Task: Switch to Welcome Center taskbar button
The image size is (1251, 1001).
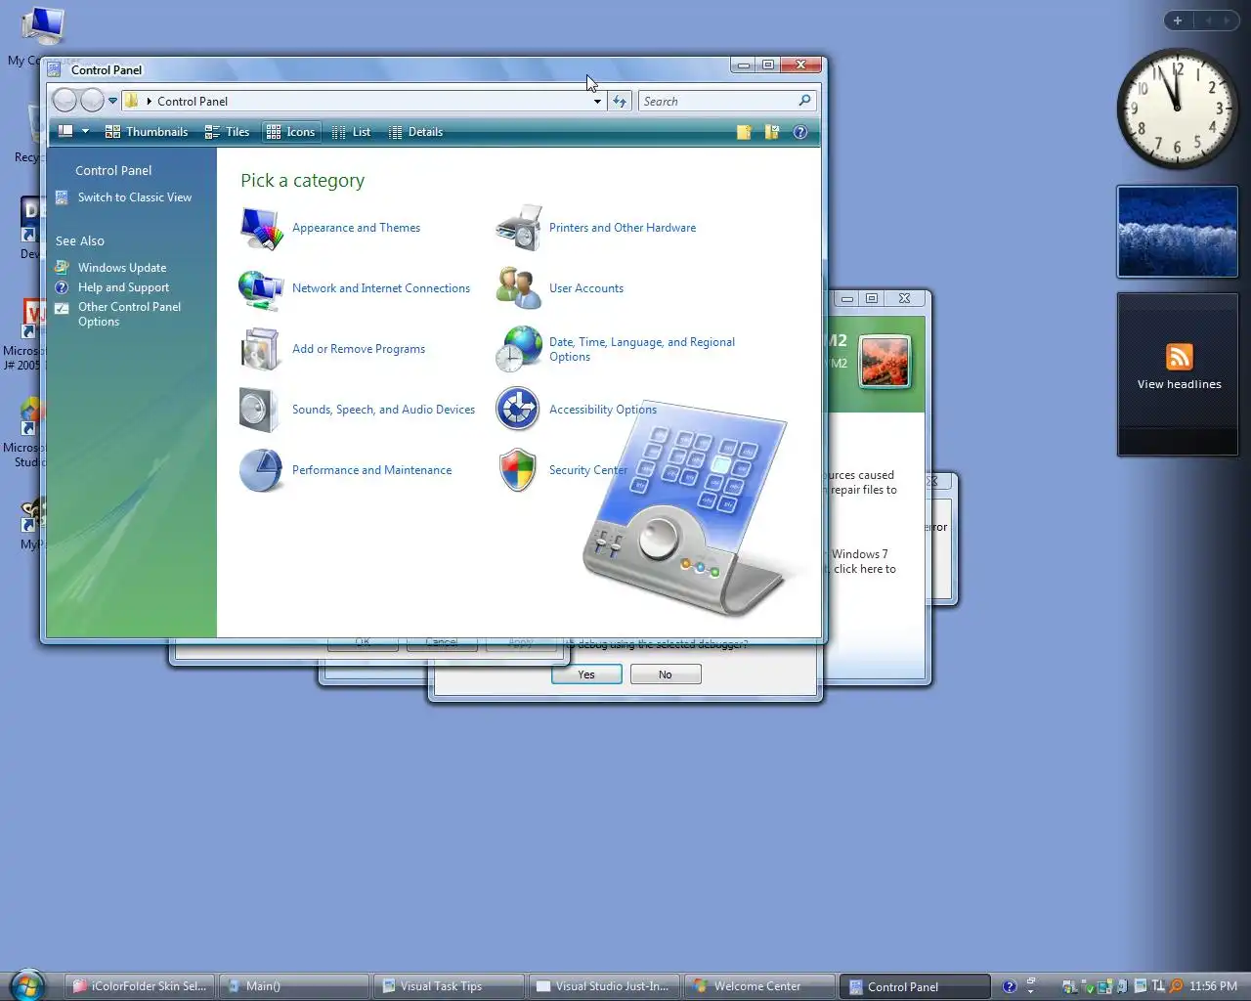Action: tap(759, 986)
